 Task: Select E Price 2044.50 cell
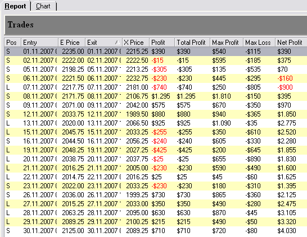pyautogui.click(x=73, y=141)
